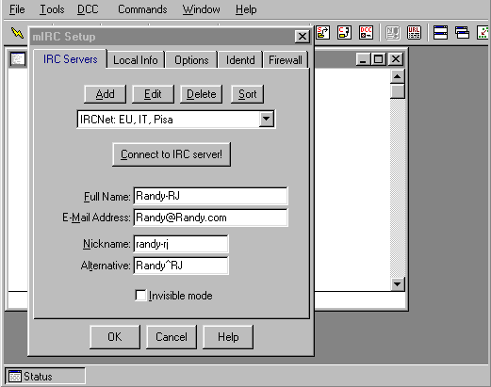Click the Sort servers button
491x387 pixels.
pyautogui.click(x=247, y=94)
